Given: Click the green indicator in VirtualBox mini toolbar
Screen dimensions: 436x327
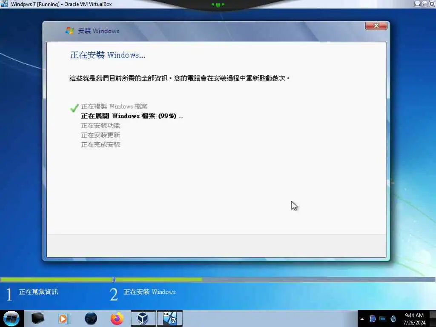Looking at the screenshot, I should pyautogui.click(x=218, y=5).
